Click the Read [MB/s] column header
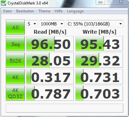The height and width of the screenshot is (117, 129). coord(50,32)
